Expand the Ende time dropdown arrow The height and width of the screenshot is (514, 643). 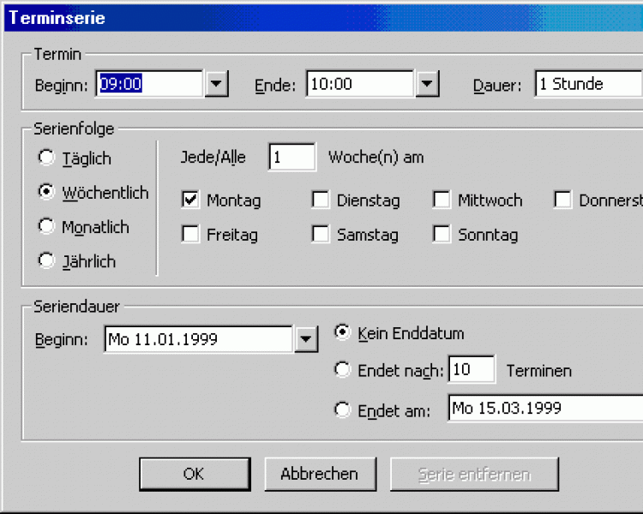point(427,84)
